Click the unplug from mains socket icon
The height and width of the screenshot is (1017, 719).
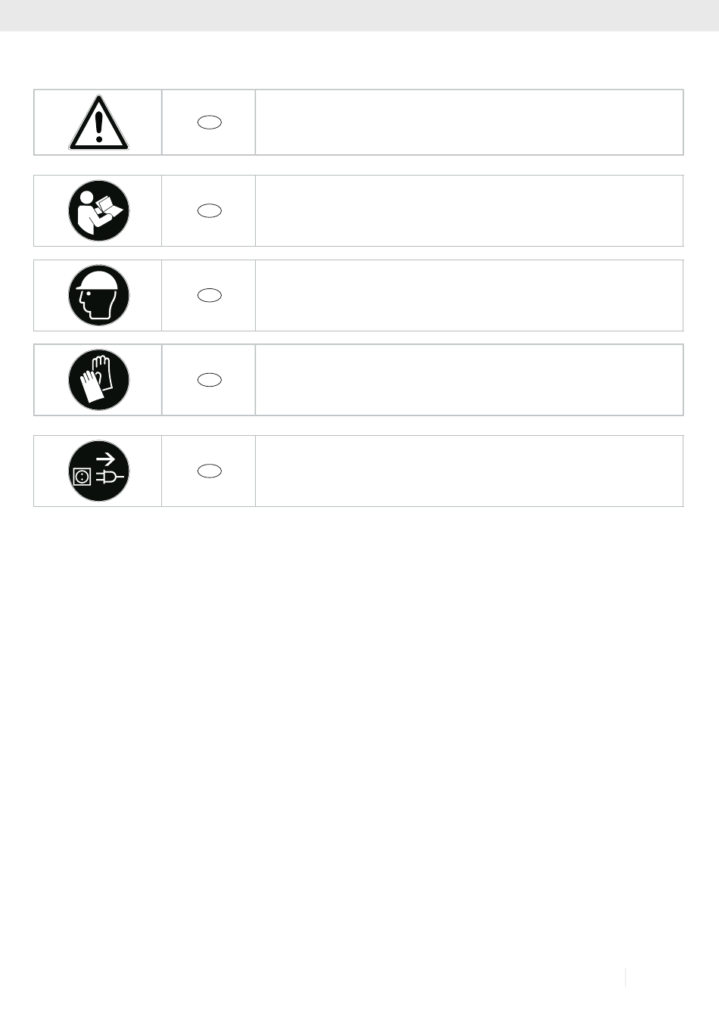click(98, 471)
